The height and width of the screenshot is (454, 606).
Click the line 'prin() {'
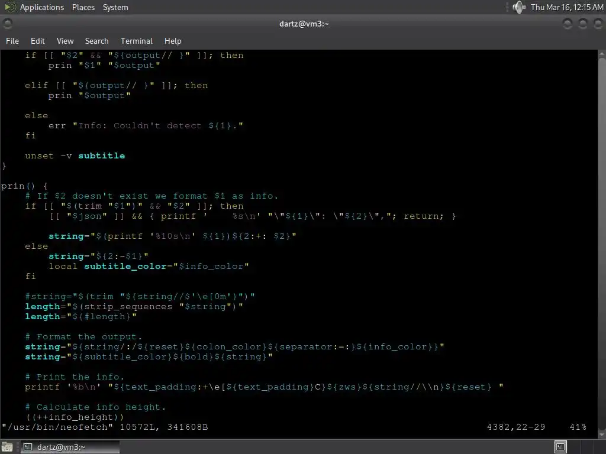pyautogui.click(x=24, y=186)
